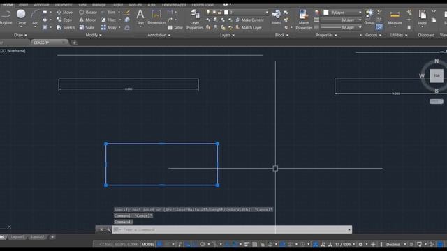The image size is (447, 251).
Task: Click the layer color swatch in Layers panel
Action: (x=226, y=13)
